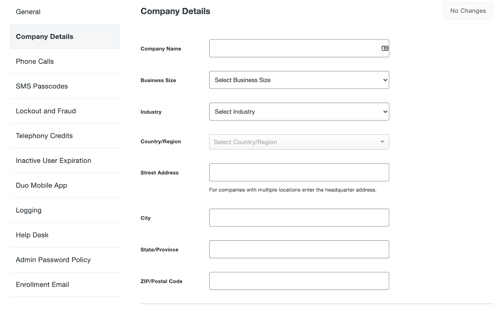Viewport: 496px width, 313px height.
Task: Open the Help Desk section
Action: [x=32, y=235]
